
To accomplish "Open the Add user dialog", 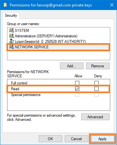I will coord(72,66).
